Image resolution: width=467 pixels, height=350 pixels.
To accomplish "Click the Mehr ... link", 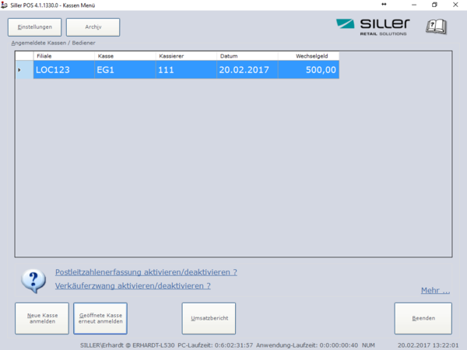I will click(x=435, y=291).
